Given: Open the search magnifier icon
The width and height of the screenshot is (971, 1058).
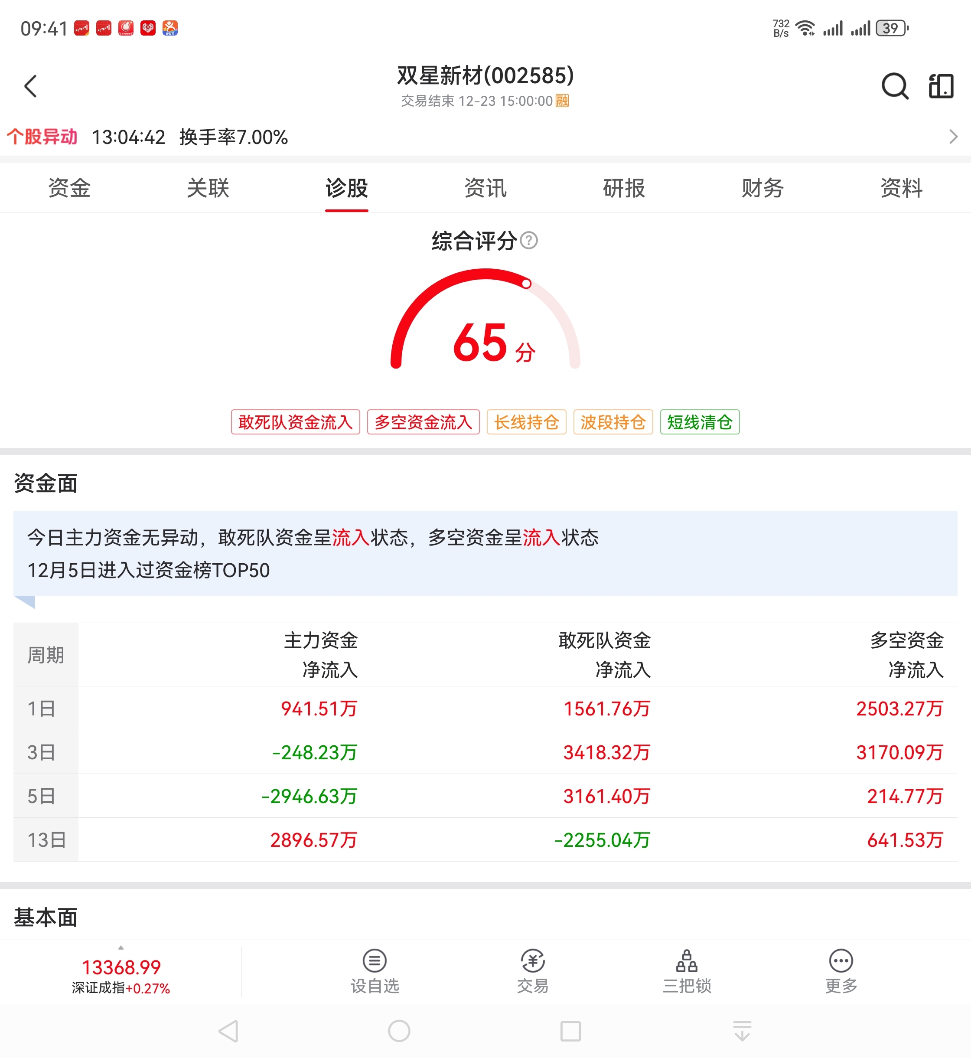Looking at the screenshot, I should [894, 86].
